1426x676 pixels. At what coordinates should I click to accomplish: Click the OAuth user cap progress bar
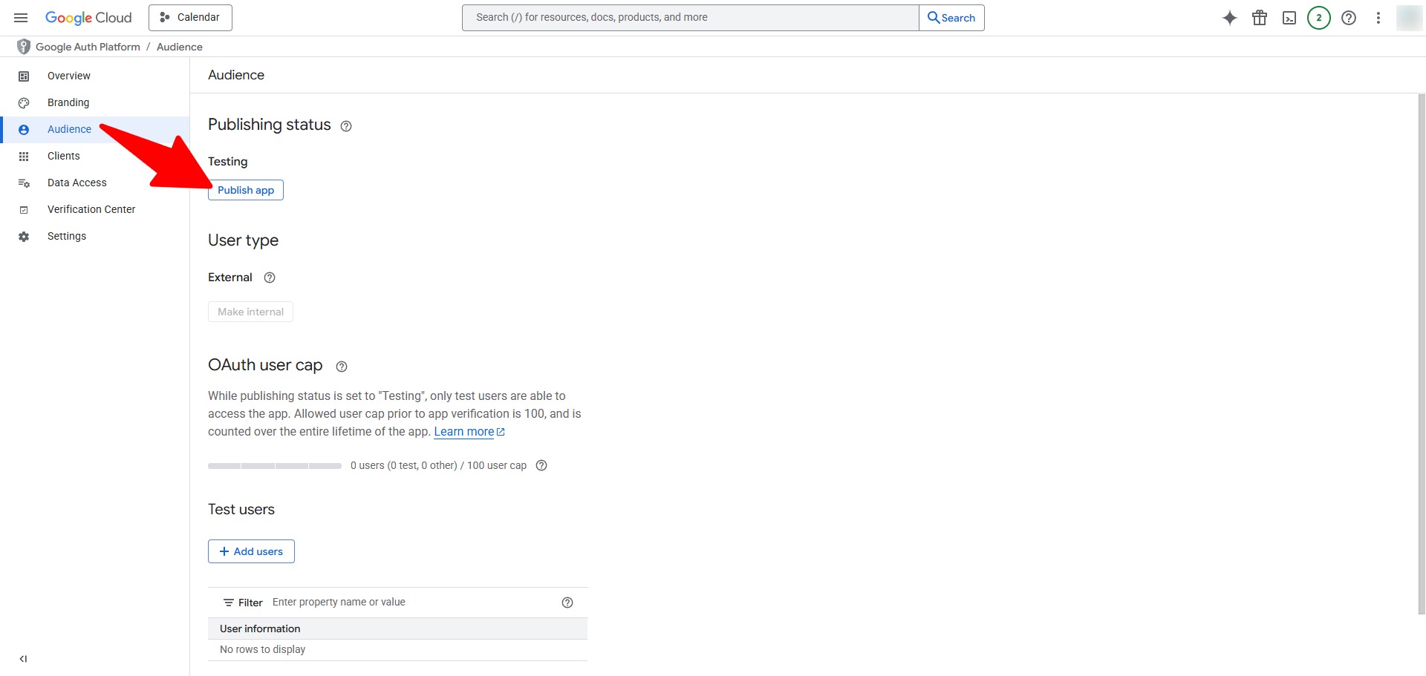click(275, 466)
